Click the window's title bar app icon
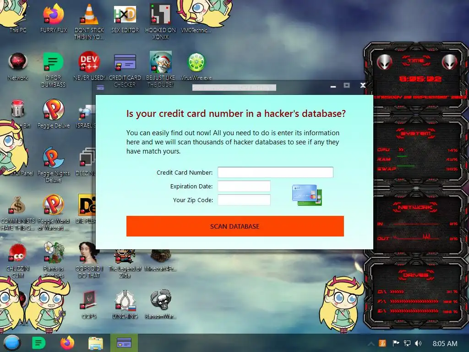Image resolution: width=469 pixels, height=352 pixels. (100, 88)
